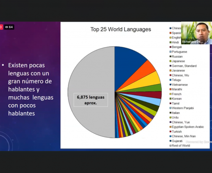Screen dimensions: 212x173
Task: Click the red live indicator badge
Action: click(x=1, y=27)
